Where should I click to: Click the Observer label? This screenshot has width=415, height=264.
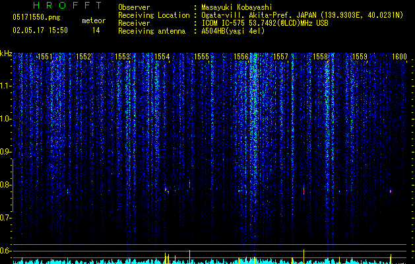coord(134,7)
